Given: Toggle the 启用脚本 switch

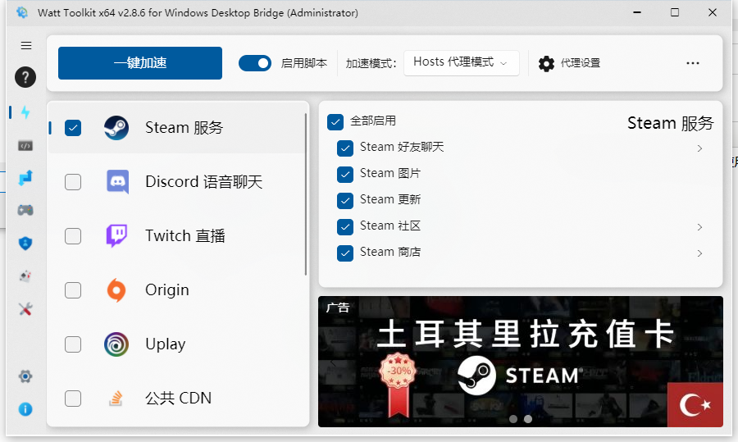Looking at the screenshot, I should click(255, 63).
